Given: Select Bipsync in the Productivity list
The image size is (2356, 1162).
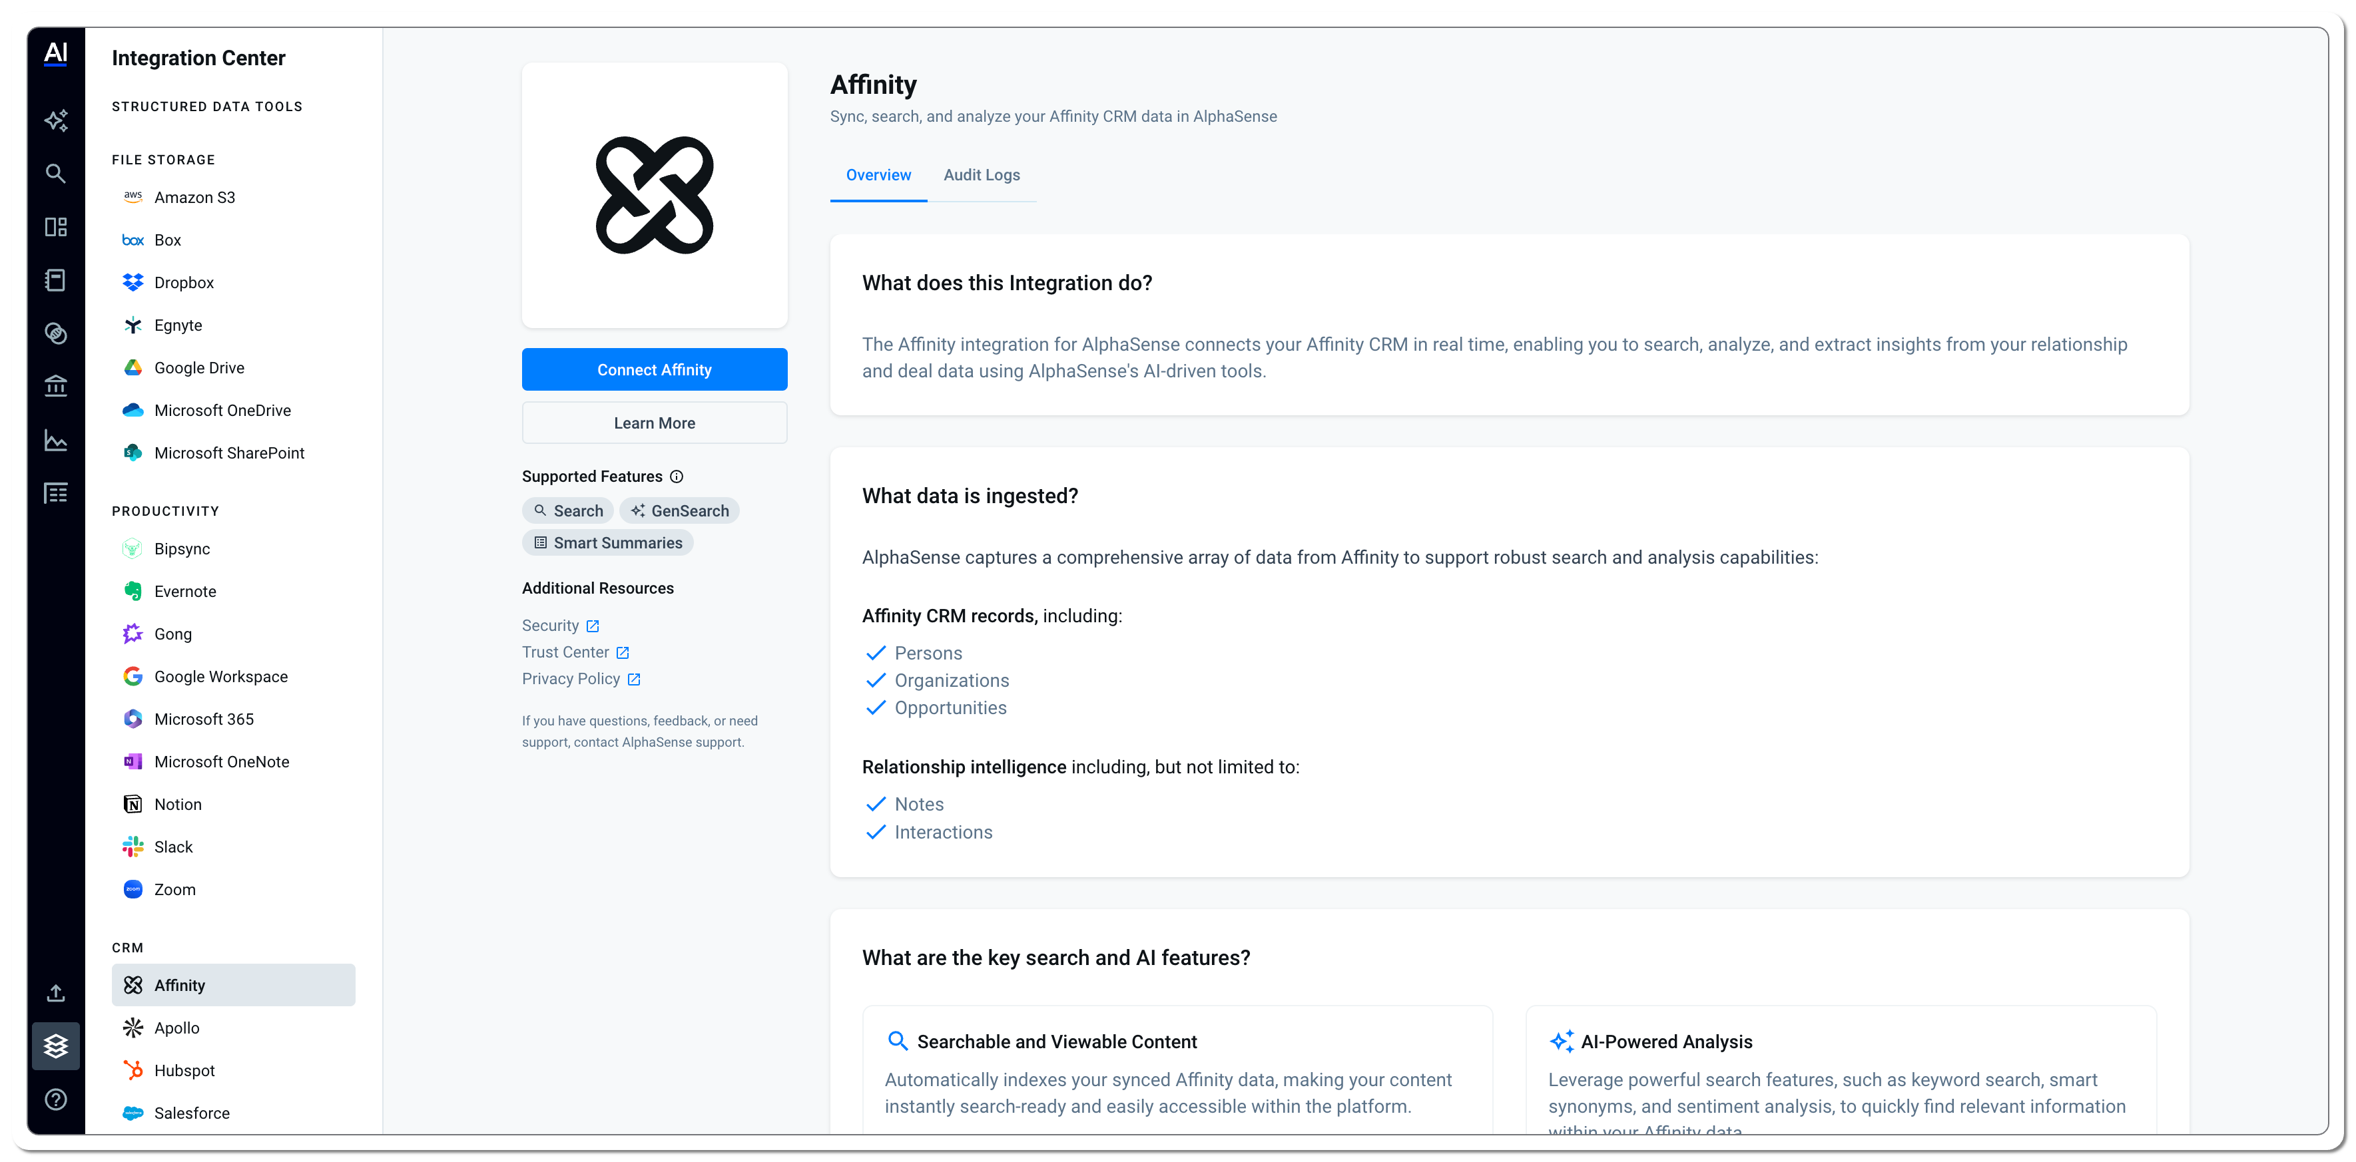Looking at the screenshot, I should click(x=233, y=548).
